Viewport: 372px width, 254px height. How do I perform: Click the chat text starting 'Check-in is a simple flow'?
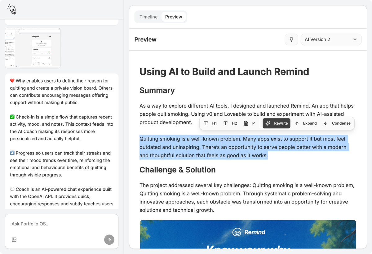click(x=61, y=128)
